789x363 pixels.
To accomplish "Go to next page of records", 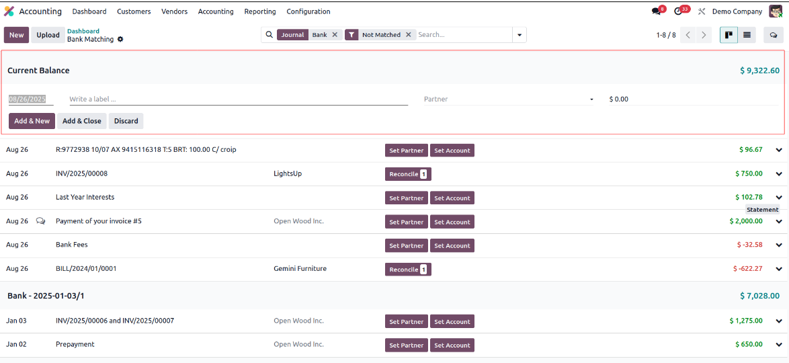I will (x=704, y=35).
